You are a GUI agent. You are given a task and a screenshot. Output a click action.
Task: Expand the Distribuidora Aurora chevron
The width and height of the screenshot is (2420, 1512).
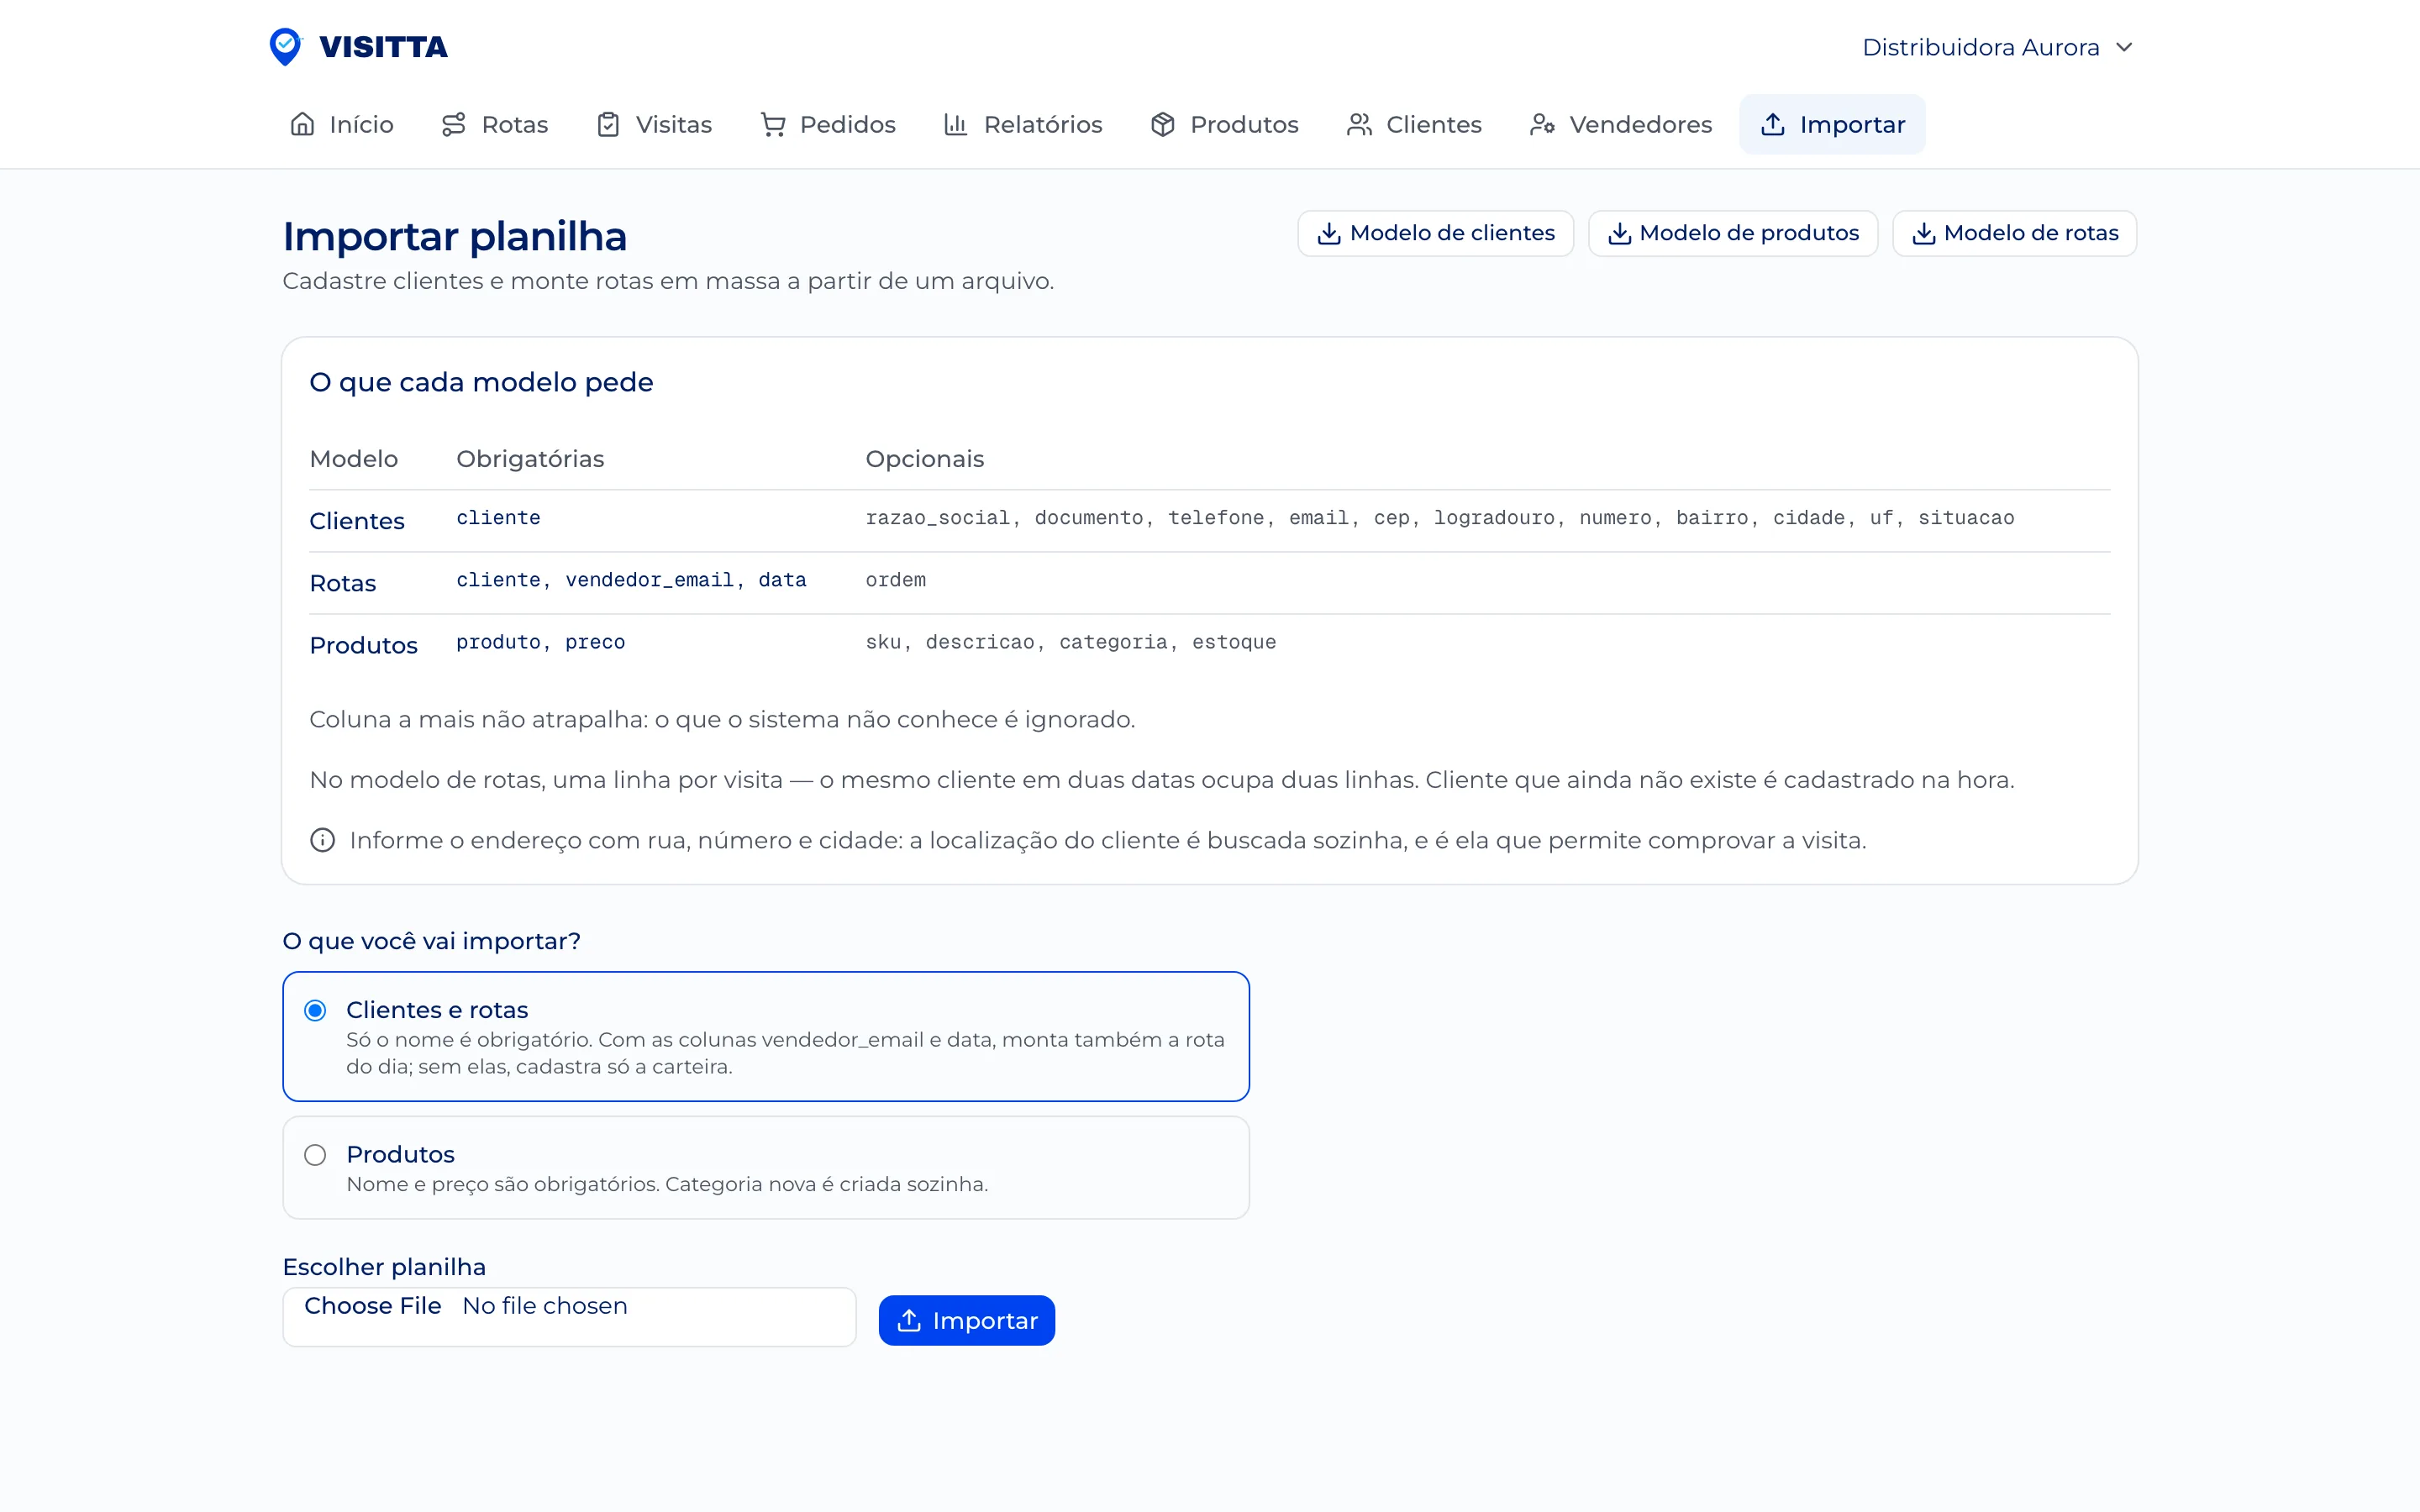[2124, 47]
